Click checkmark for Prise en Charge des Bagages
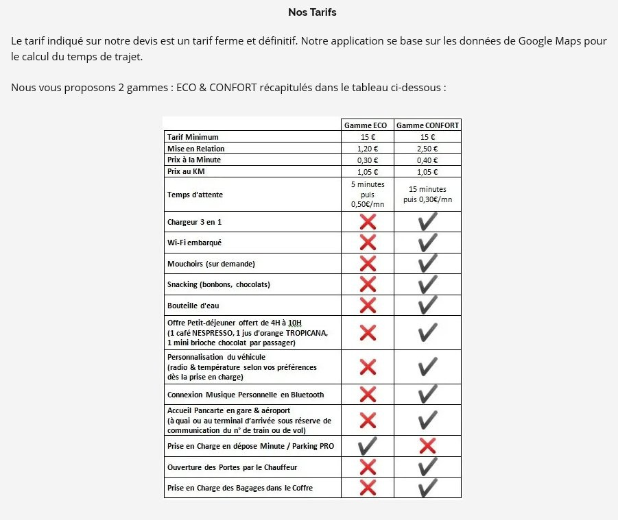Viewport: 618px width, 520px height. 428,488
